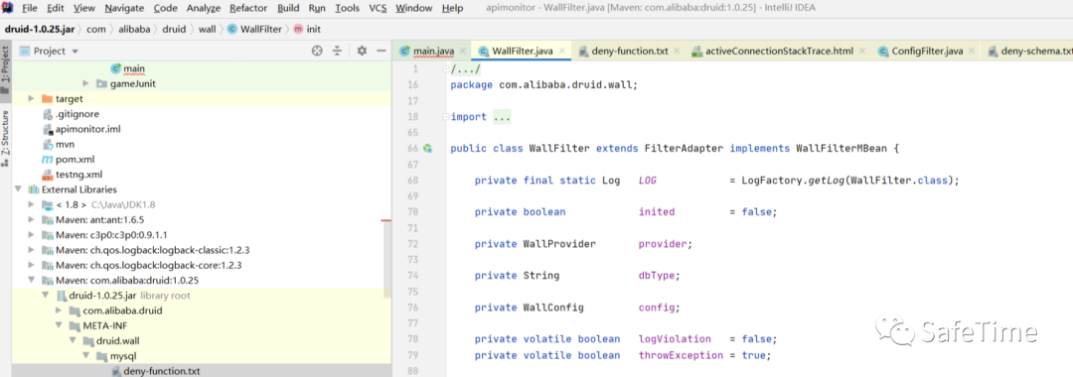This screenshot has height=377, width=1073.
Task: Open the Project panel settings gear
Action: coord(362,51)
